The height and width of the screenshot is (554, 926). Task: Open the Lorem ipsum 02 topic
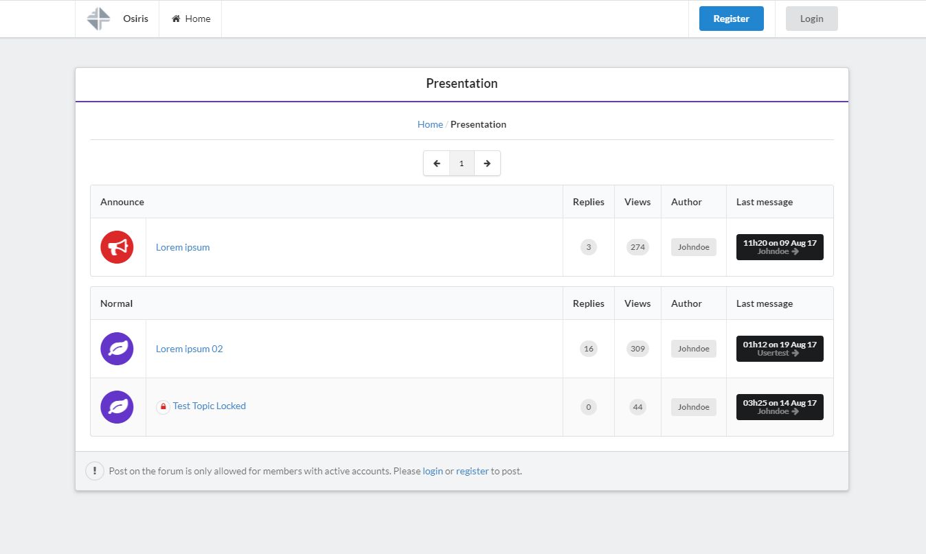click(x=189, y=349)
